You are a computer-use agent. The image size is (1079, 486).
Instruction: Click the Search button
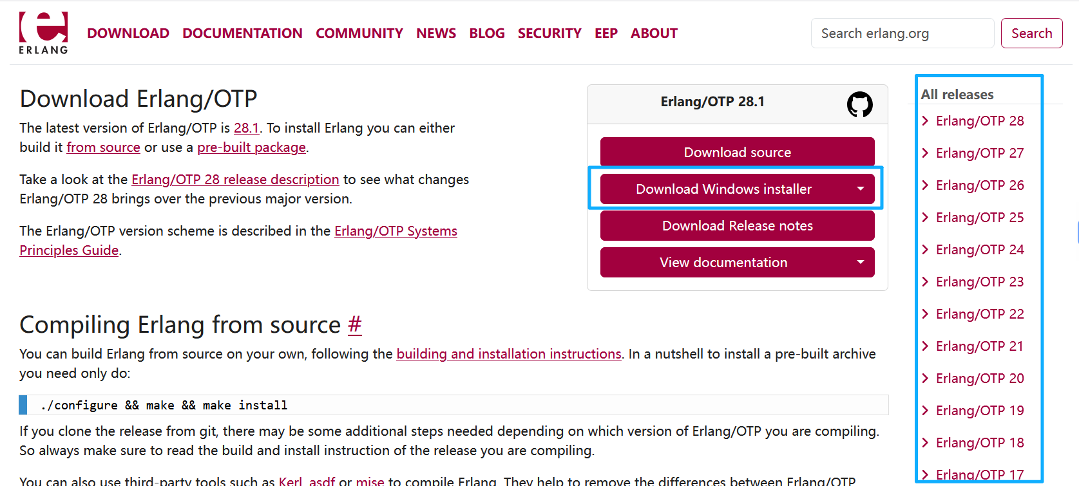click(x=1031, y=33)
